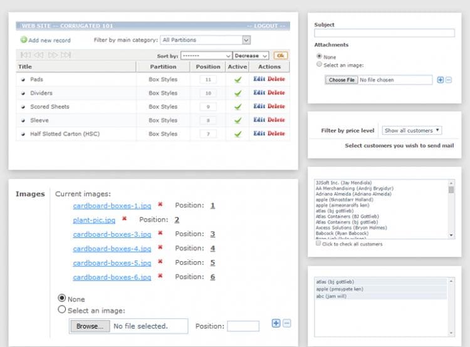Click the Subject input field
The width and height of the screenshot is (470, 347).
click(384, 33)
